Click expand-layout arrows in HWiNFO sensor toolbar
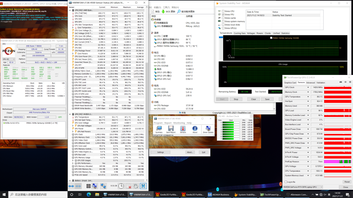 (x=71, y=186)
